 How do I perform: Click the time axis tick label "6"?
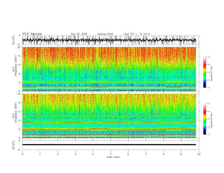pos(128,154)
